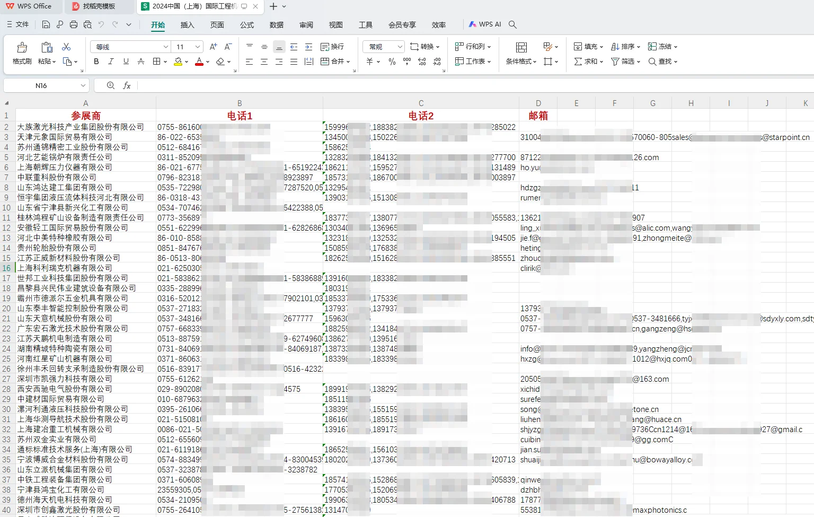Screen dimensions: 814x517
Task: Toggle Bold formatting
Action: point(96,62)
